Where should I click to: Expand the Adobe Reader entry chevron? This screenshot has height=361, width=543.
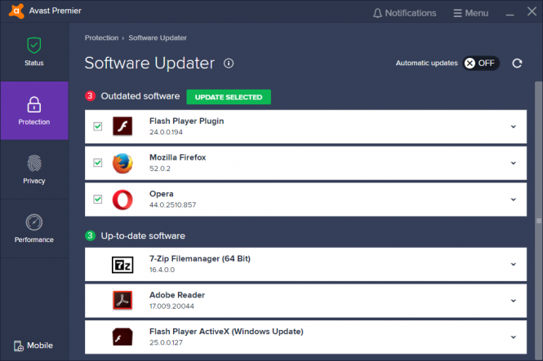coord(514,301)
